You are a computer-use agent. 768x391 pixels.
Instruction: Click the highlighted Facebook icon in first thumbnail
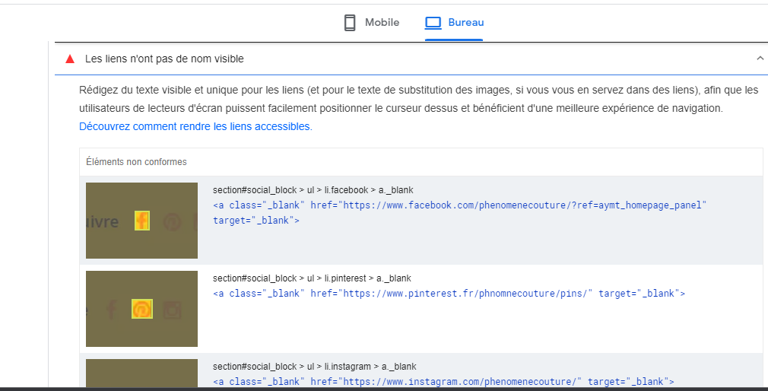[142, 221]
